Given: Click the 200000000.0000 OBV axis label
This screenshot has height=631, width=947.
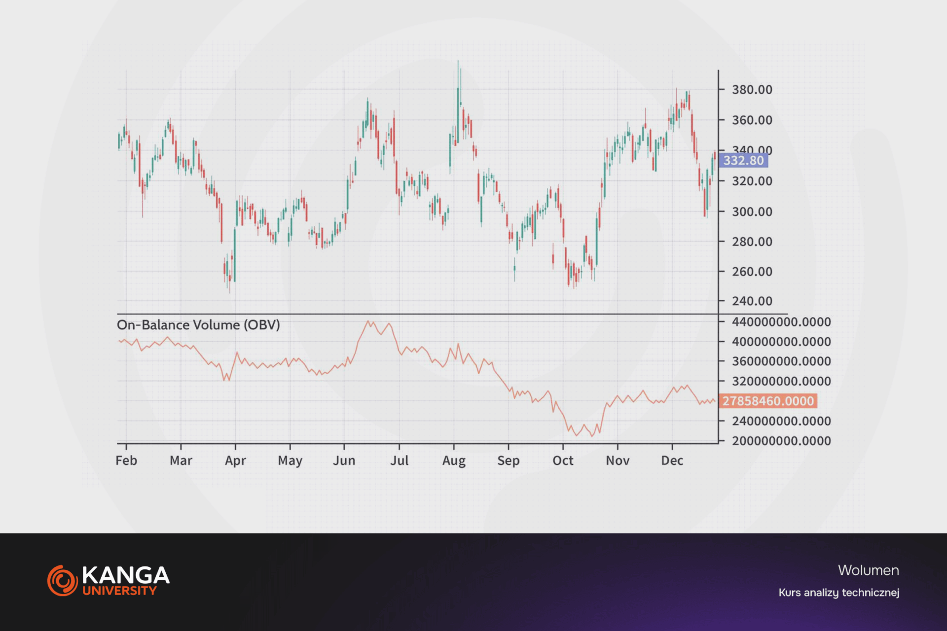Looking at the screenshot, I should (x=781, y=441).
